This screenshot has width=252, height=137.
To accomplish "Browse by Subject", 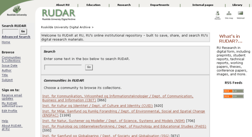I will (7, 80).
